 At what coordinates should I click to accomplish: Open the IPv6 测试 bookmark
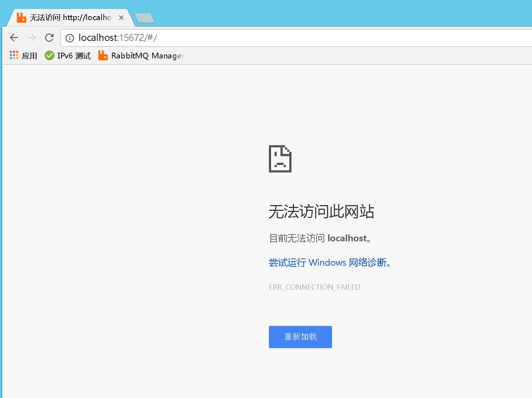click(x=74, y=56)
